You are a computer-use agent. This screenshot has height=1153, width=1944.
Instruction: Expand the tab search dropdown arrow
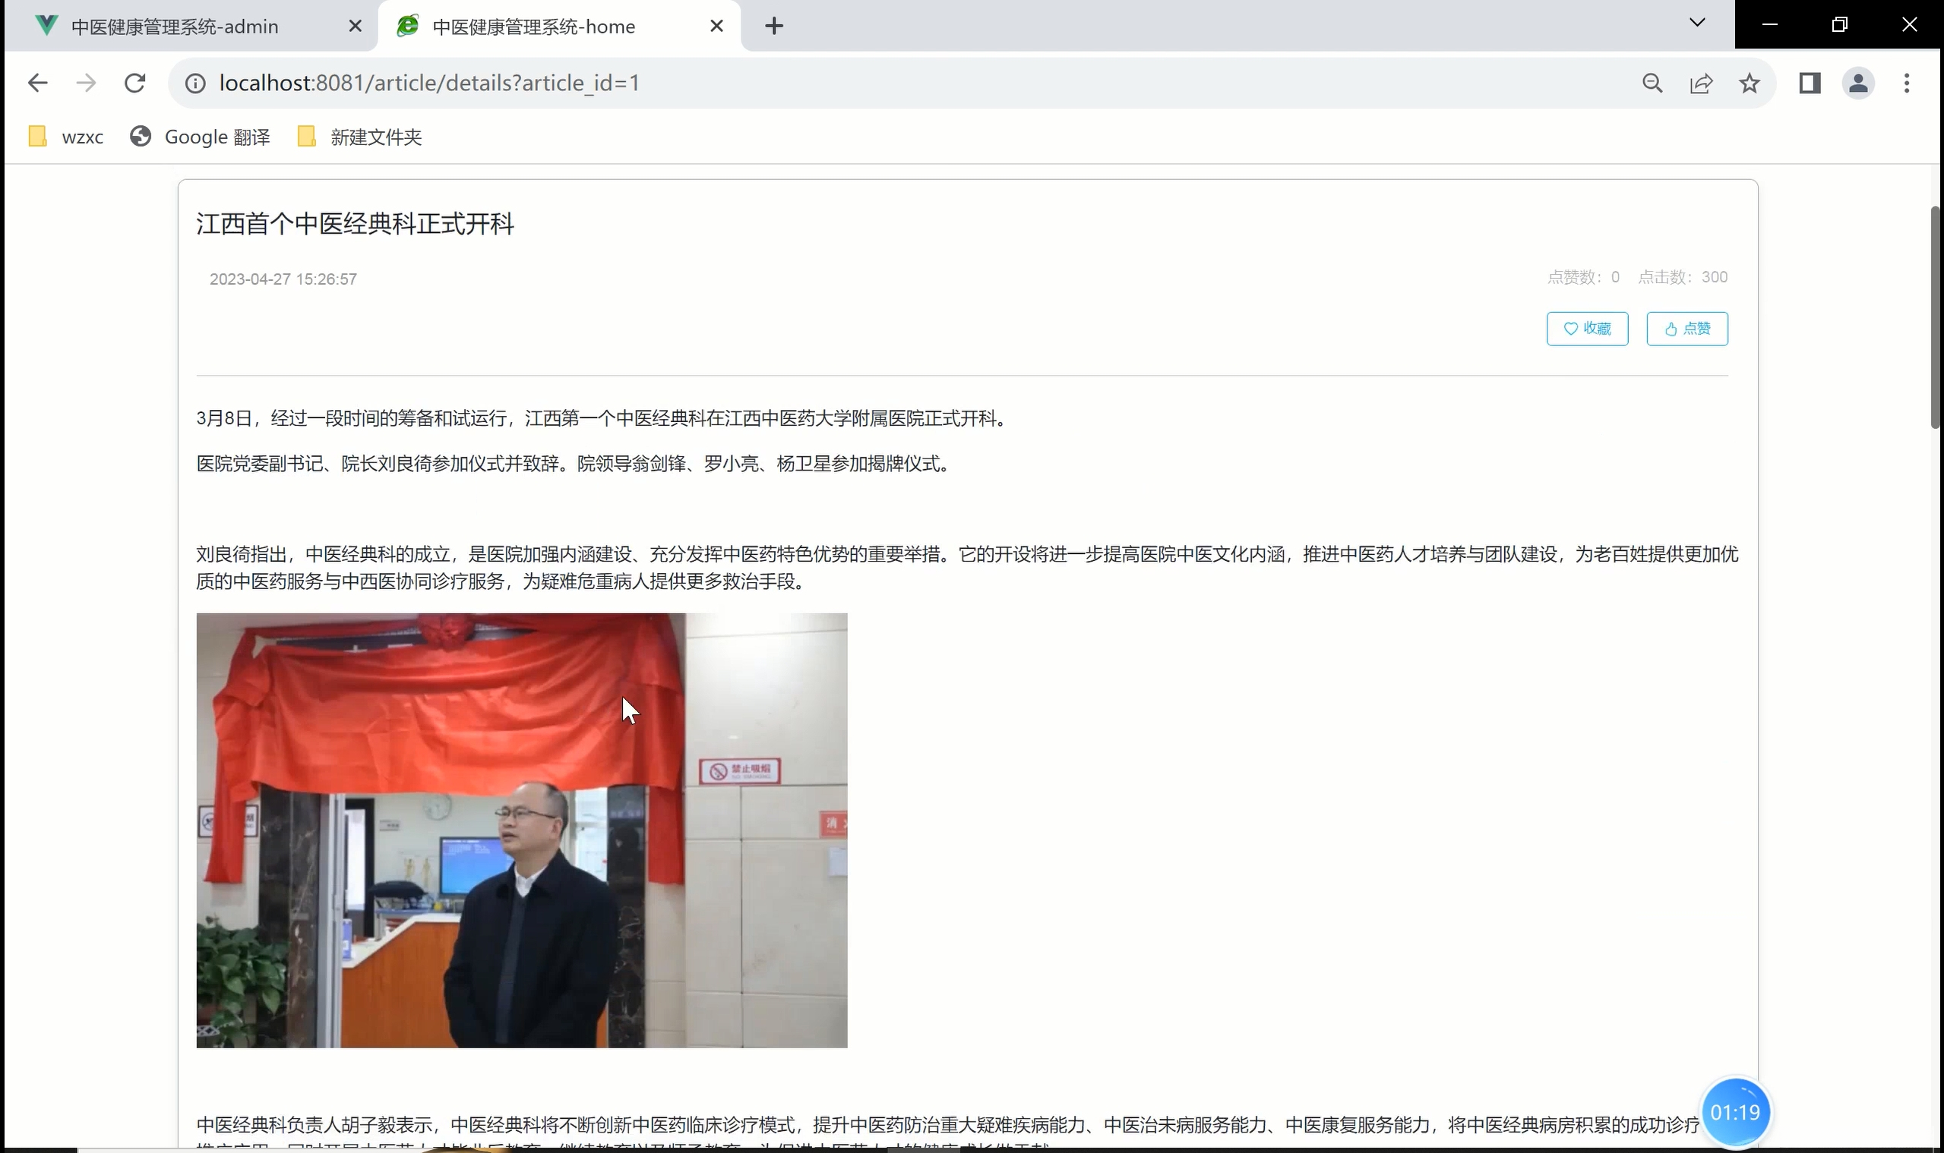[x=1696, y=24]
